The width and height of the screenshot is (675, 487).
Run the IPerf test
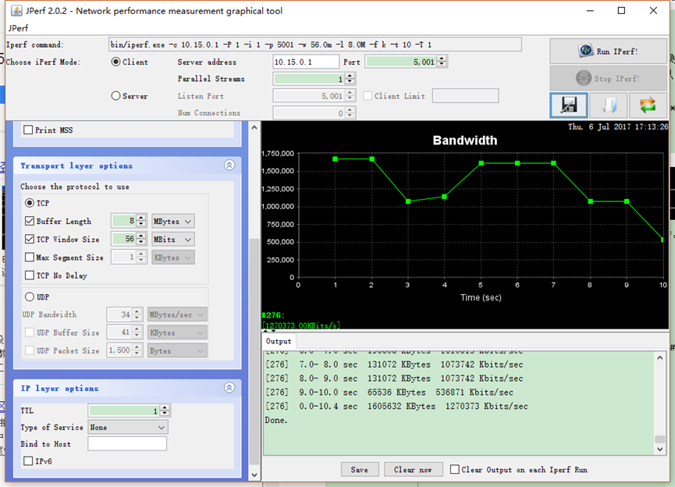pos(608,52)
